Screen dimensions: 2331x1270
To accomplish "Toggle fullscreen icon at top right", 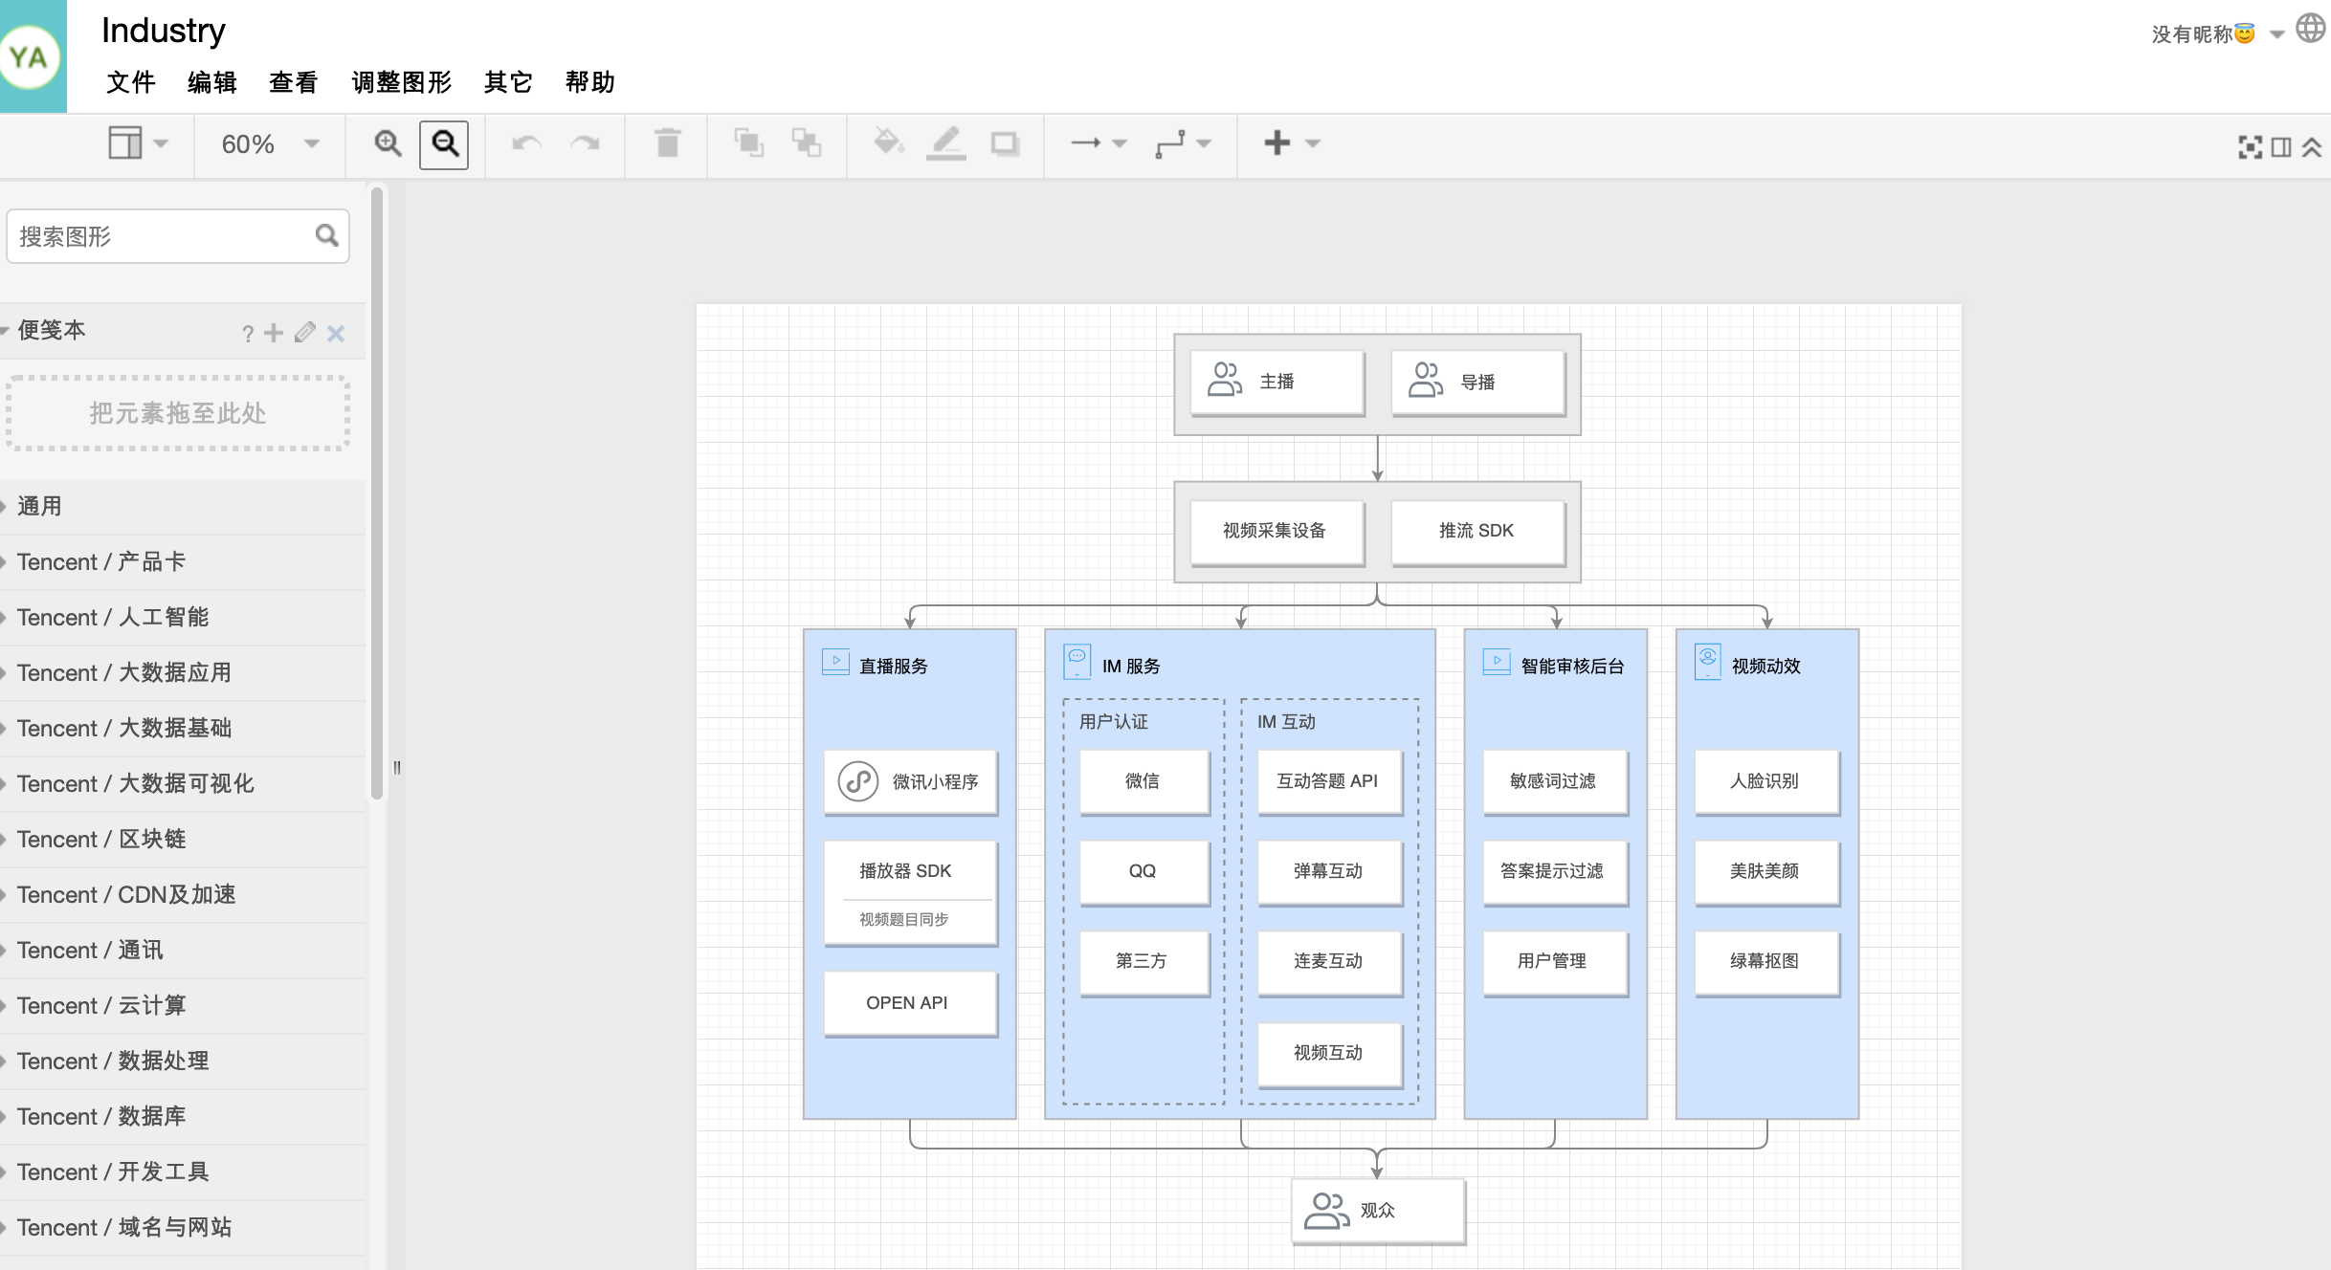I will click(2251, 147).
